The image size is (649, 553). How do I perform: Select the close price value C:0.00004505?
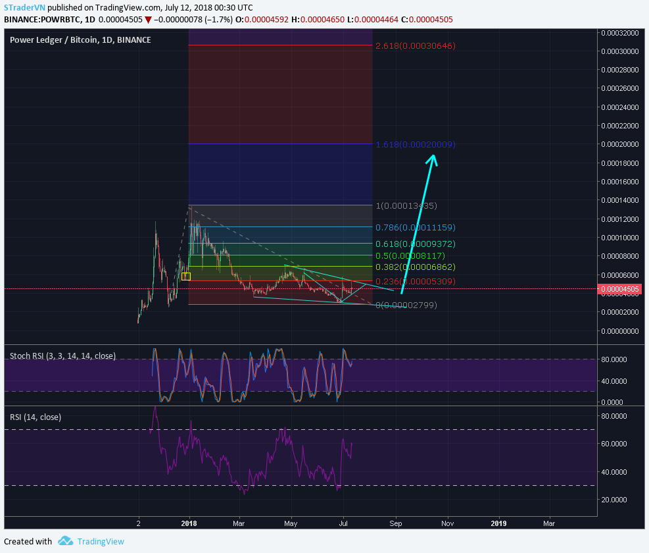coord(427,20)
